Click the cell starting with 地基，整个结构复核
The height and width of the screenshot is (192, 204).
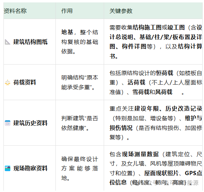[x=80, y=42]
